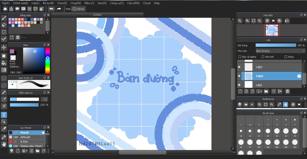Hide the Lớp2 layer

pos(239,76)
